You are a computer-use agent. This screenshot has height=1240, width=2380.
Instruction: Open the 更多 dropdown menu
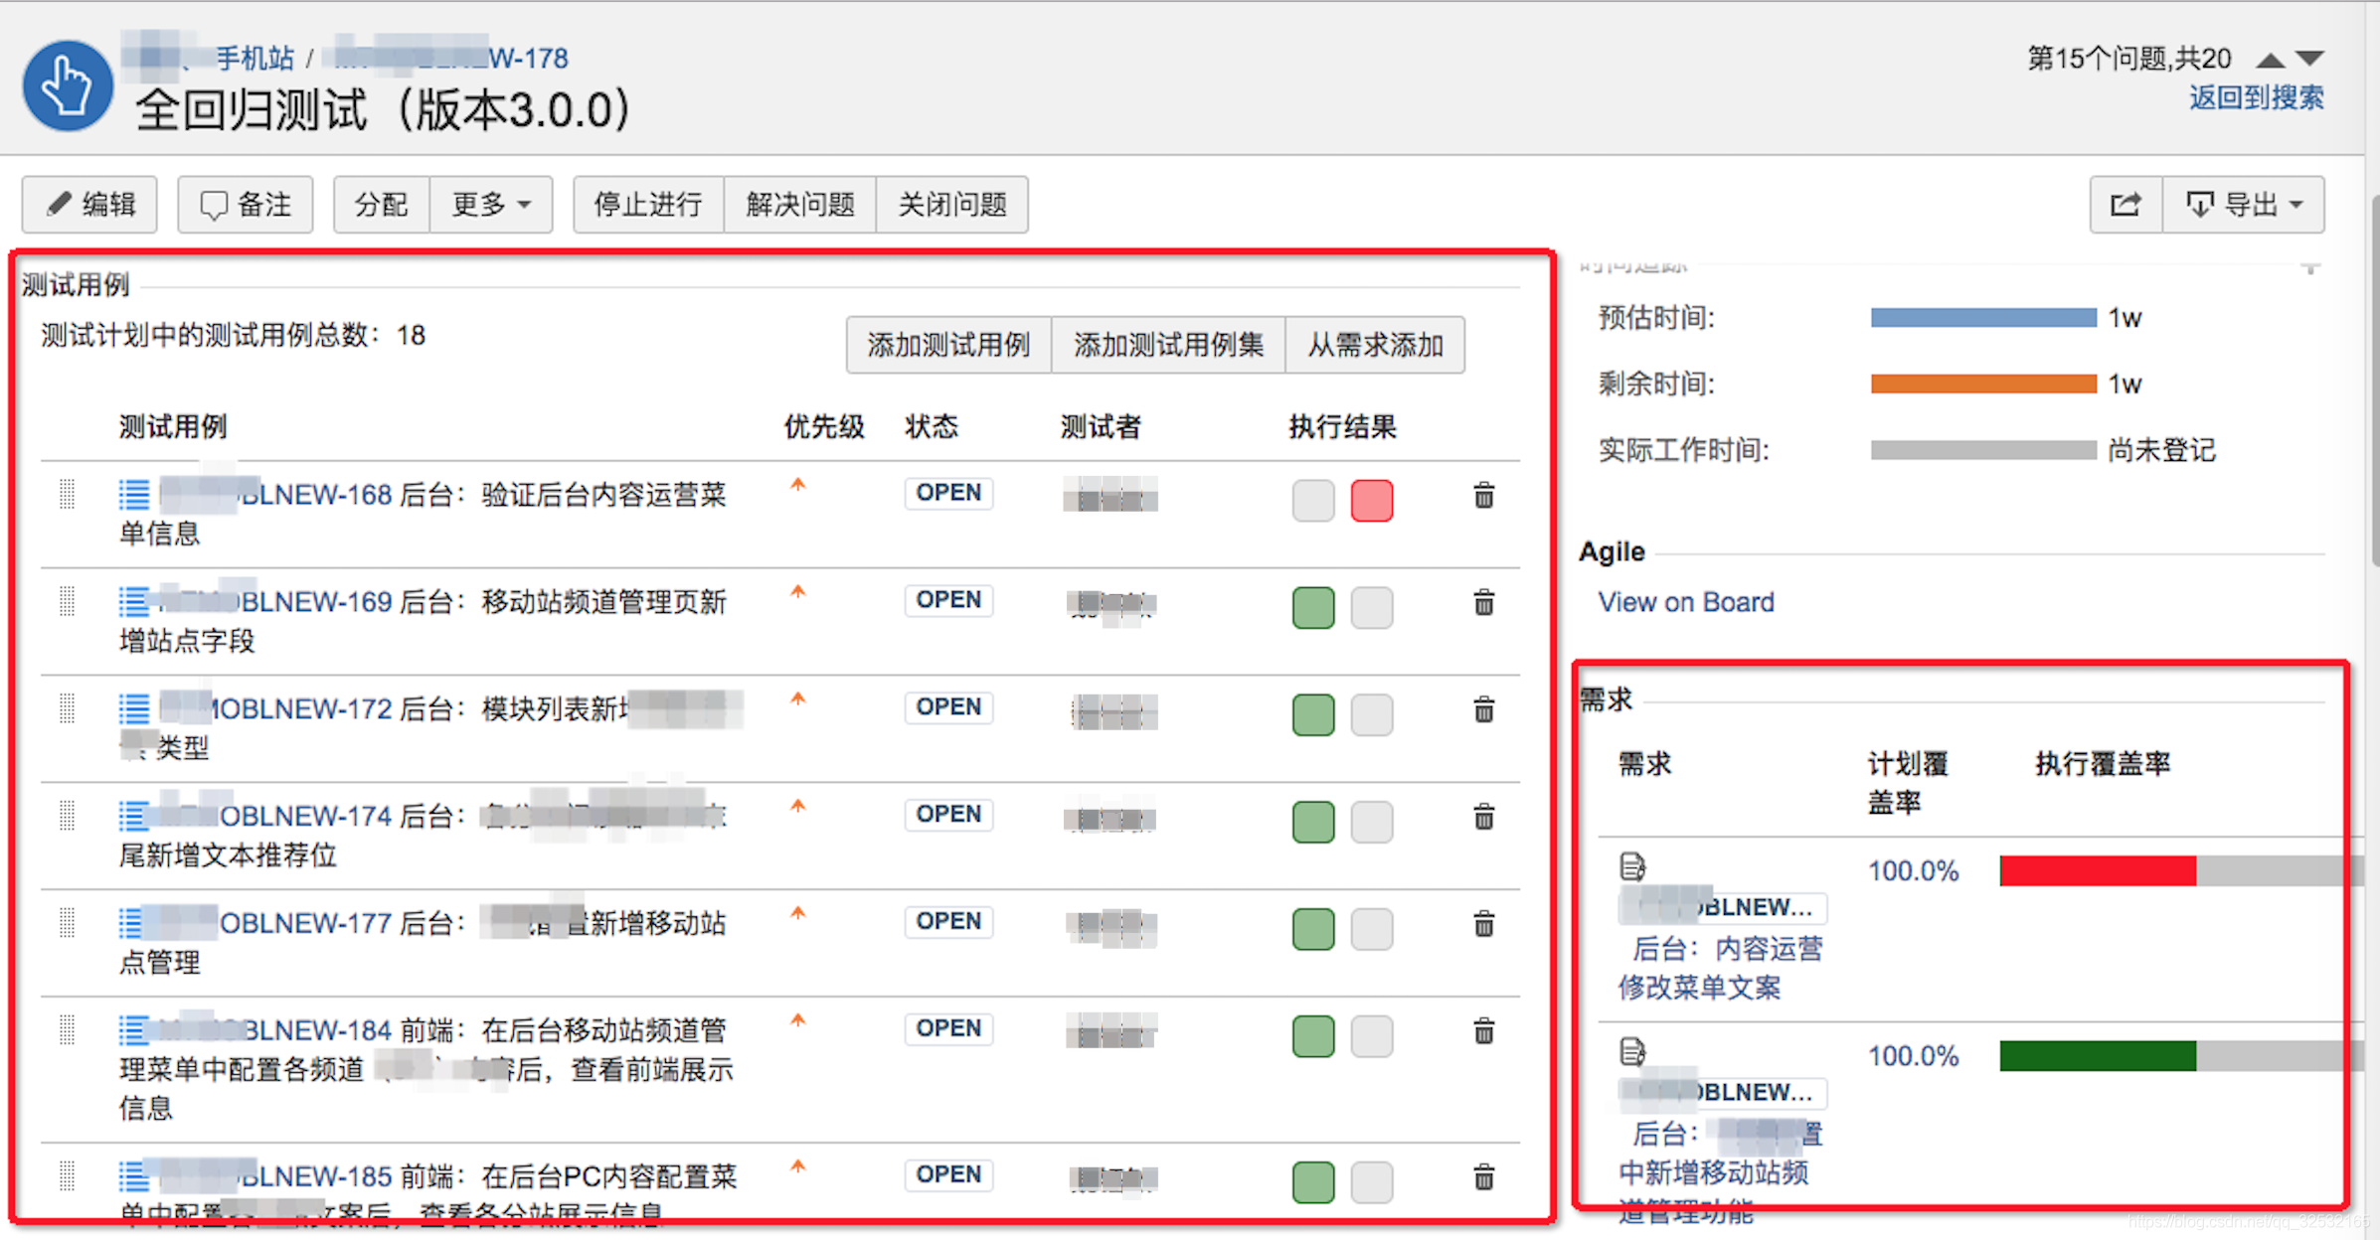coord(490,205)
